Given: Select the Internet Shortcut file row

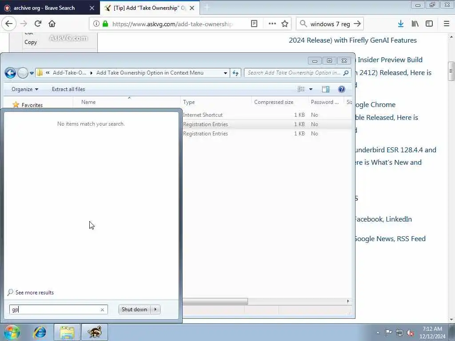Looking at the screenshot, I should 267,115.
